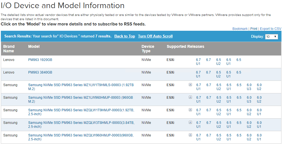Click the Model column header
282x144 pixels.
34,46
